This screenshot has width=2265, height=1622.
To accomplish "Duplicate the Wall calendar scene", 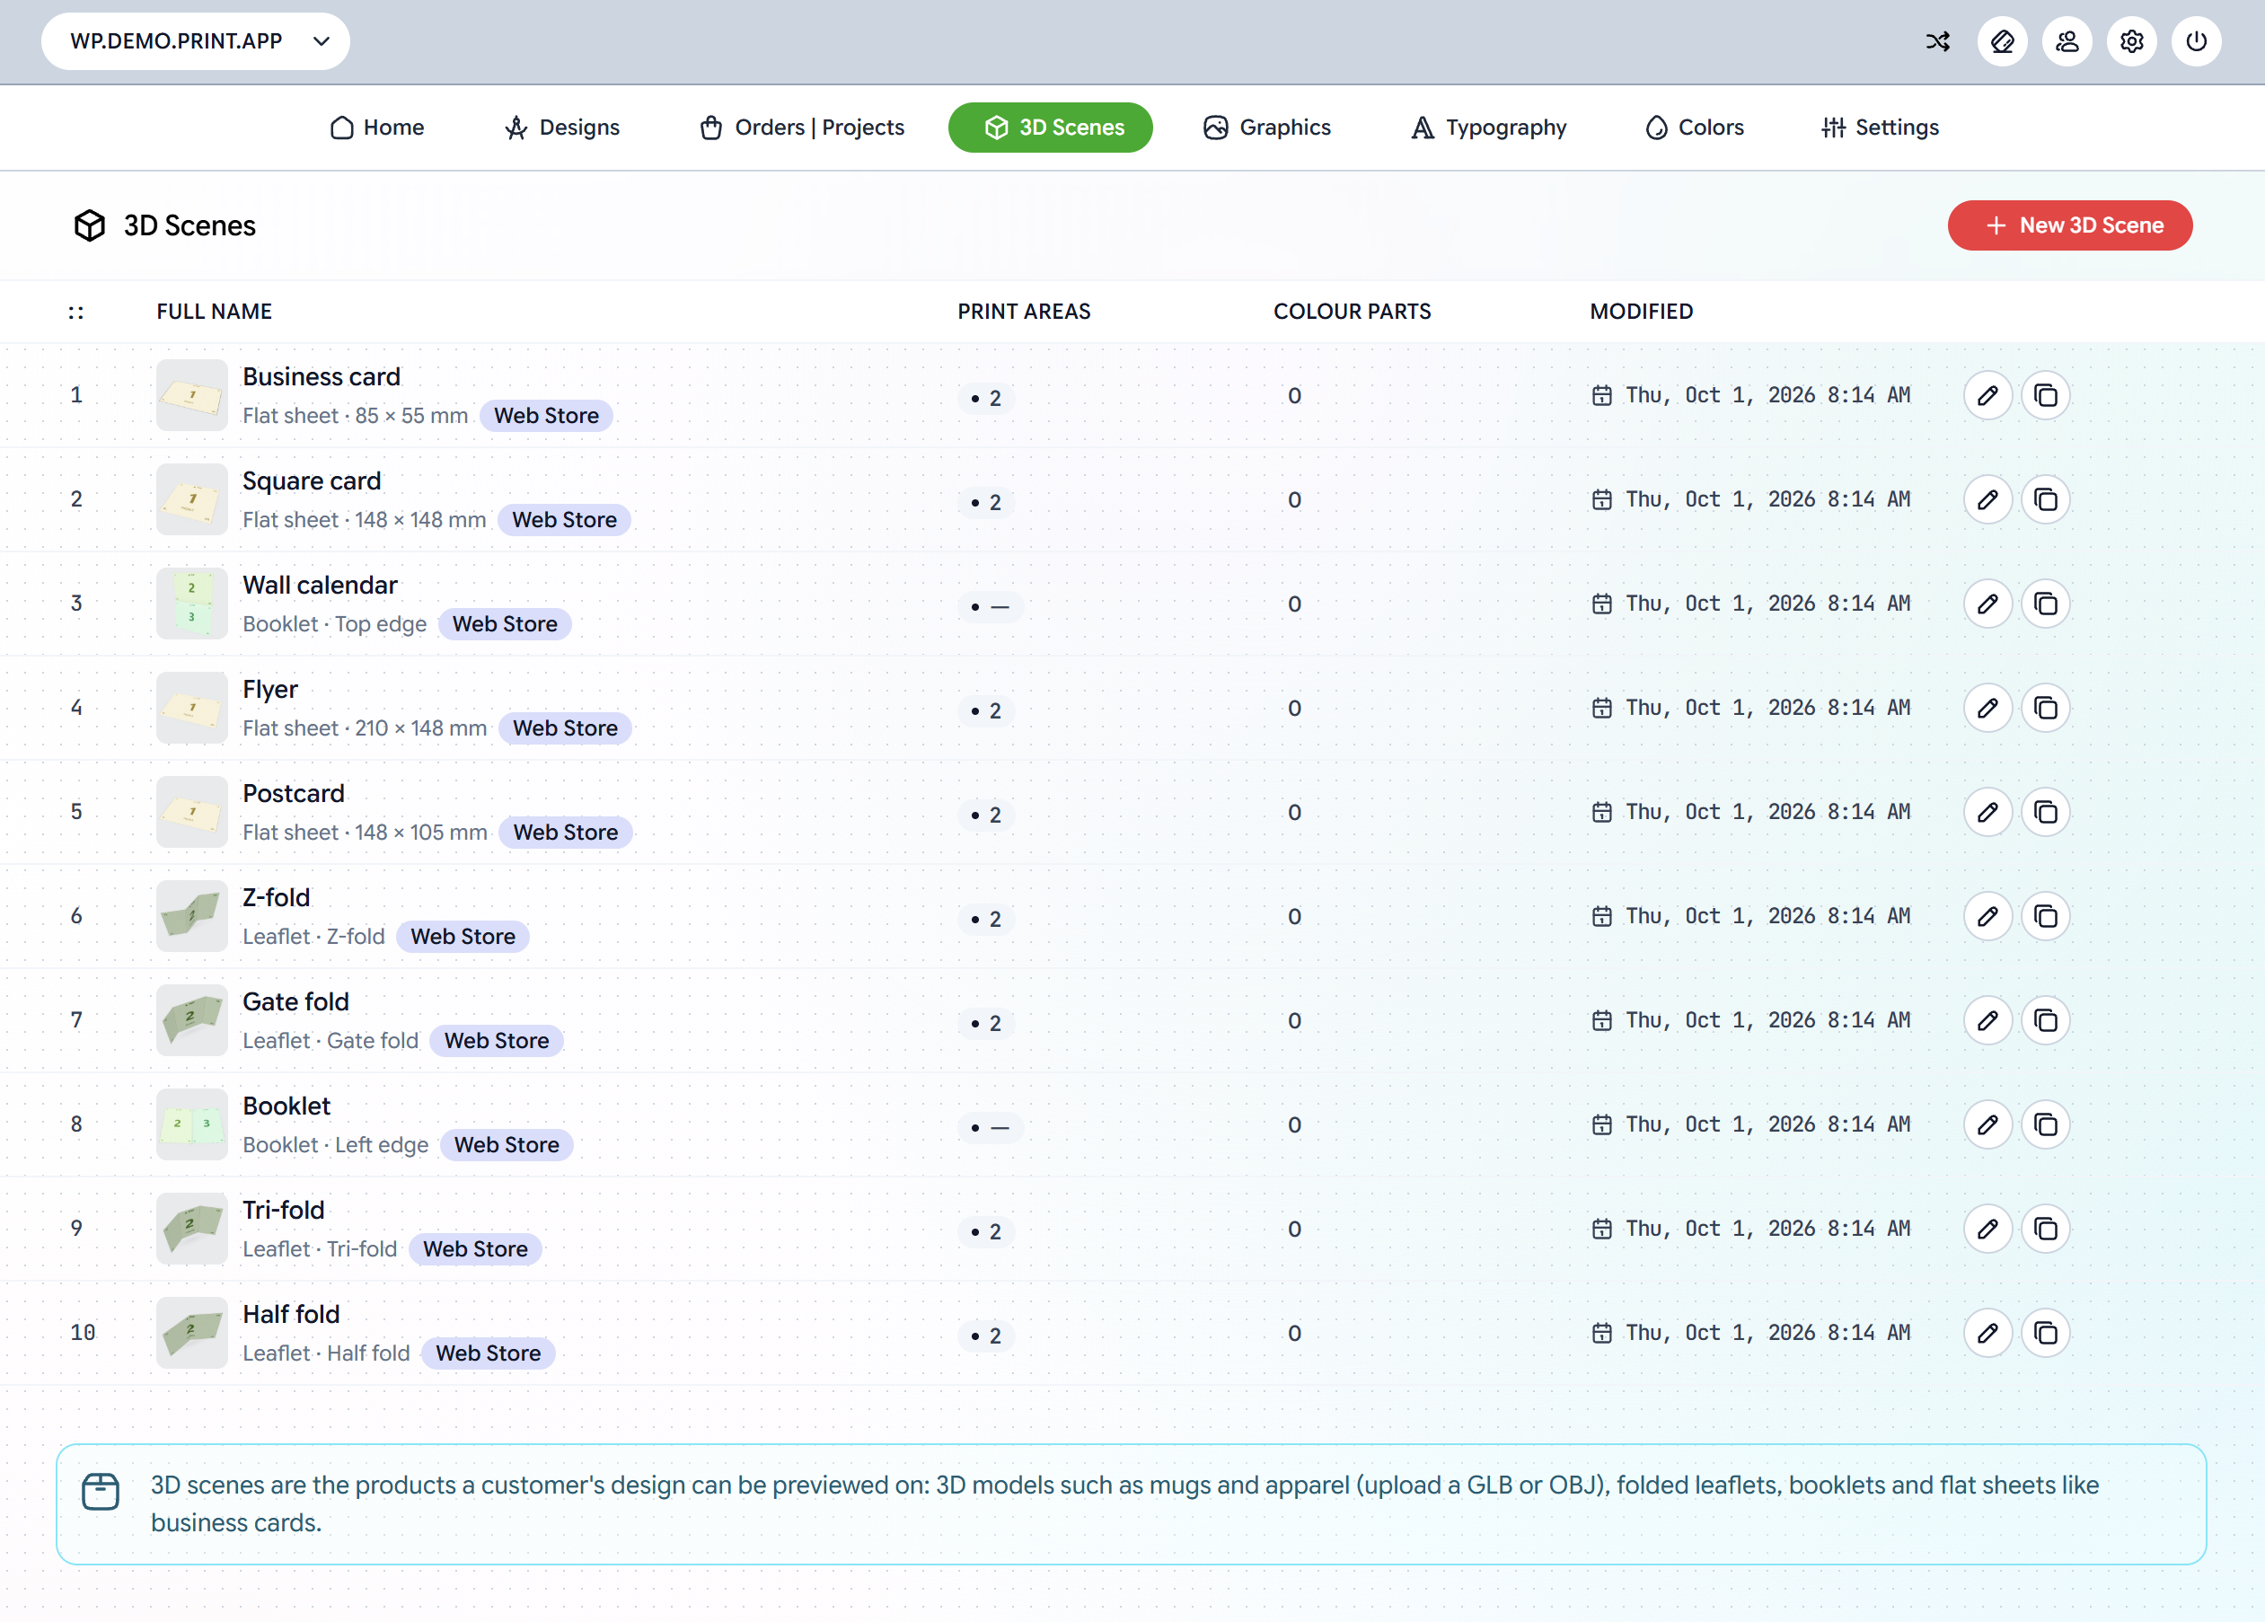I will (x=2045, y=604).
